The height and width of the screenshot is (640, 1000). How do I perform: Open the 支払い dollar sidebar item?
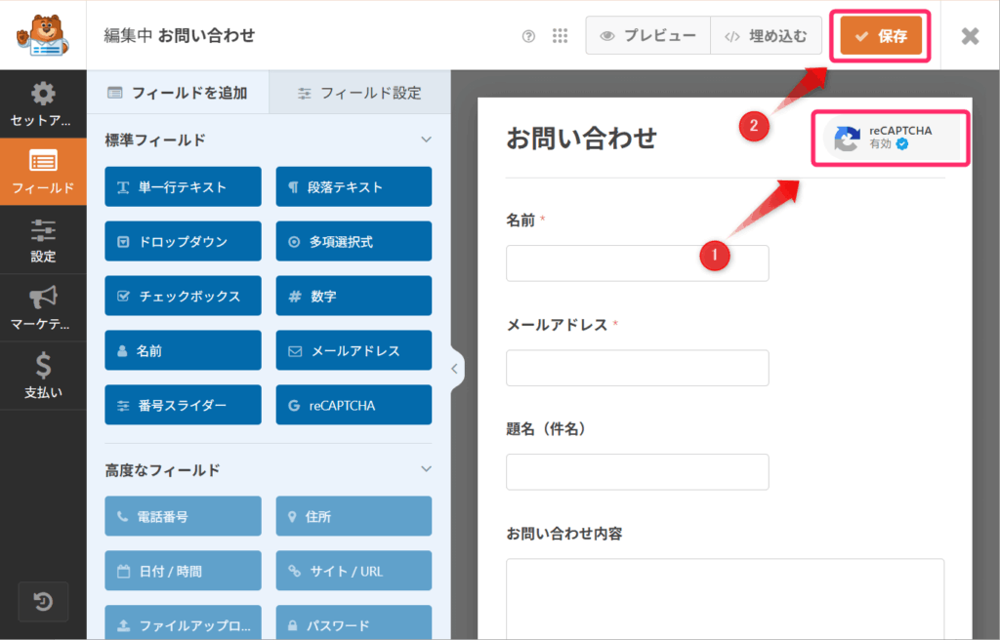(x=43, y=376)
